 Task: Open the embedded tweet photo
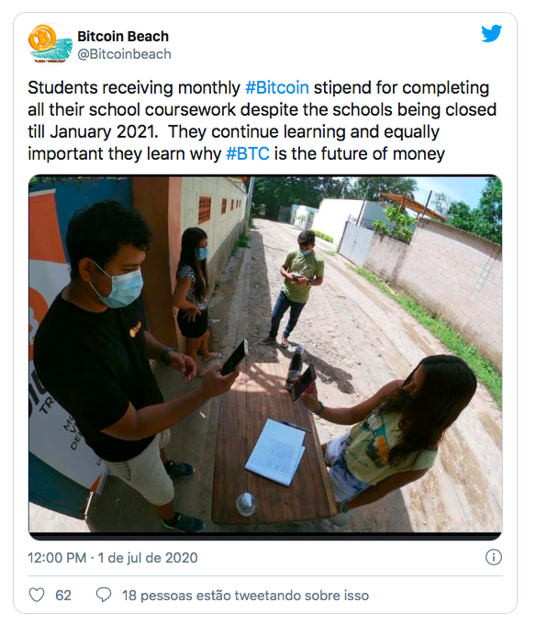[x=265, y=357]
